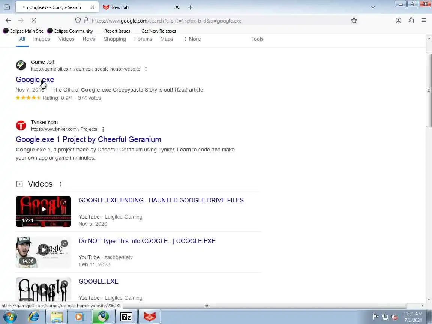Click the Tynker.com site favicon
432x324 pixels.
pos(21,126)
